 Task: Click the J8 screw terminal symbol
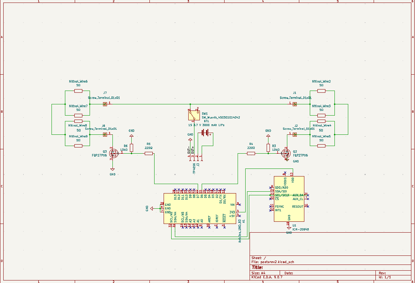pos(105,135)
